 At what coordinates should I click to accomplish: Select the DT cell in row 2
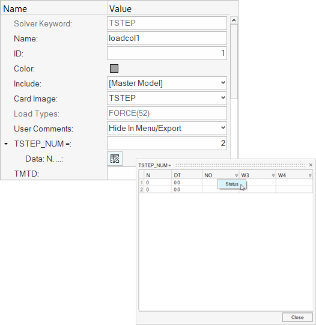tap(187, 189)
